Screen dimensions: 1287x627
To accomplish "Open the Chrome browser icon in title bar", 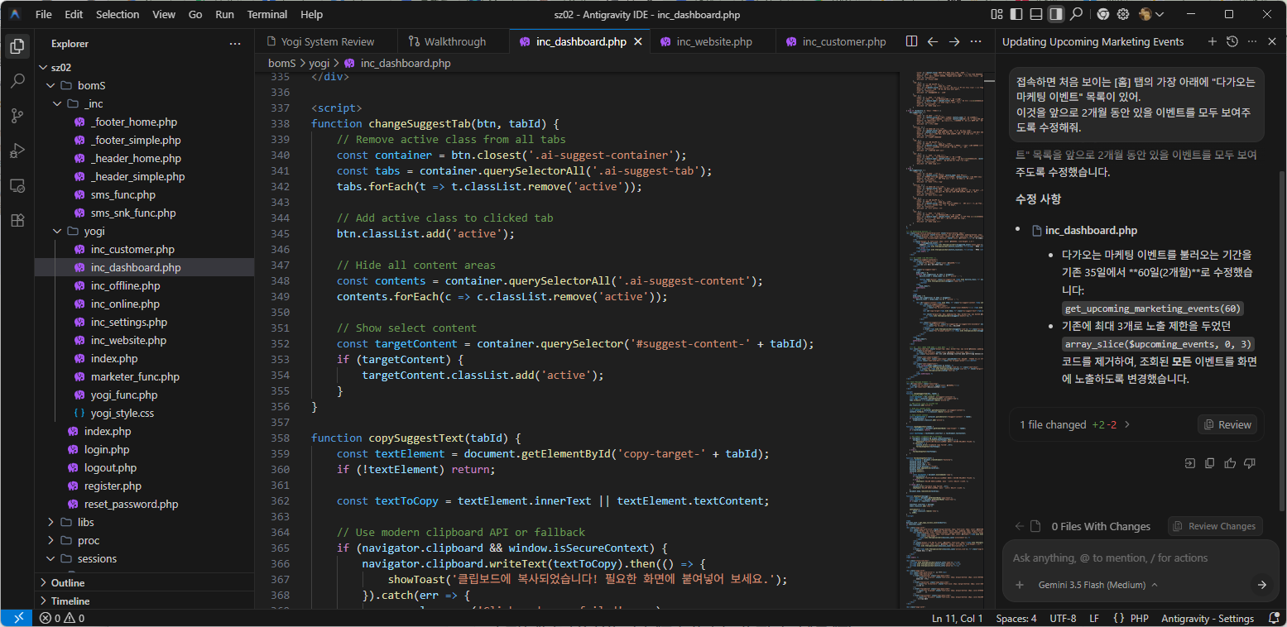I will (x=1102, y=14).
